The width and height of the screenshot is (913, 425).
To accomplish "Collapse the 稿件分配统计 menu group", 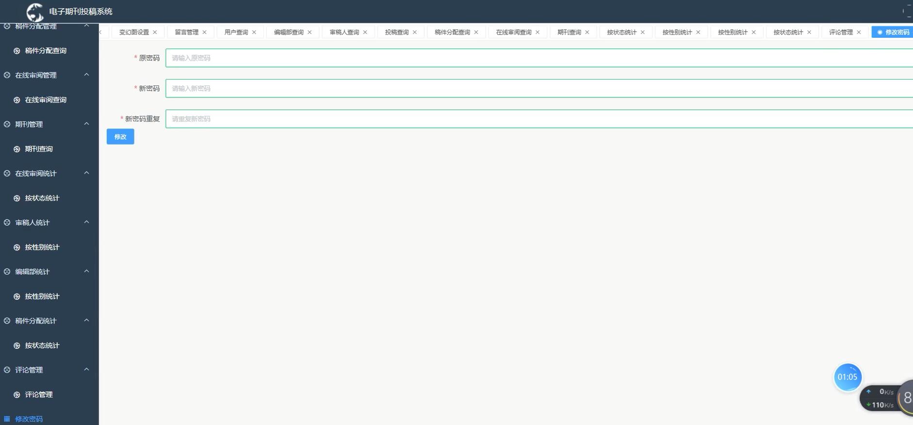I will tap(86, 320).
